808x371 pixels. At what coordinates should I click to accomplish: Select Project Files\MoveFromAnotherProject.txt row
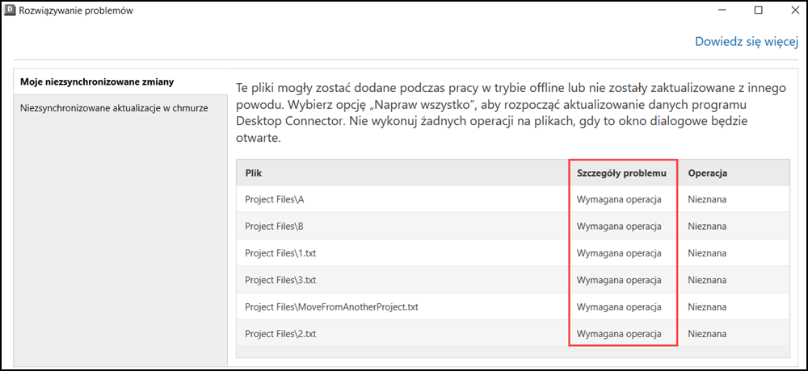pyautogui.click(x=513, y=307)
